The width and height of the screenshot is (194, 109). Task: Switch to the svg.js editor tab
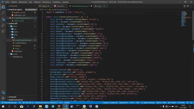point(99,6)
